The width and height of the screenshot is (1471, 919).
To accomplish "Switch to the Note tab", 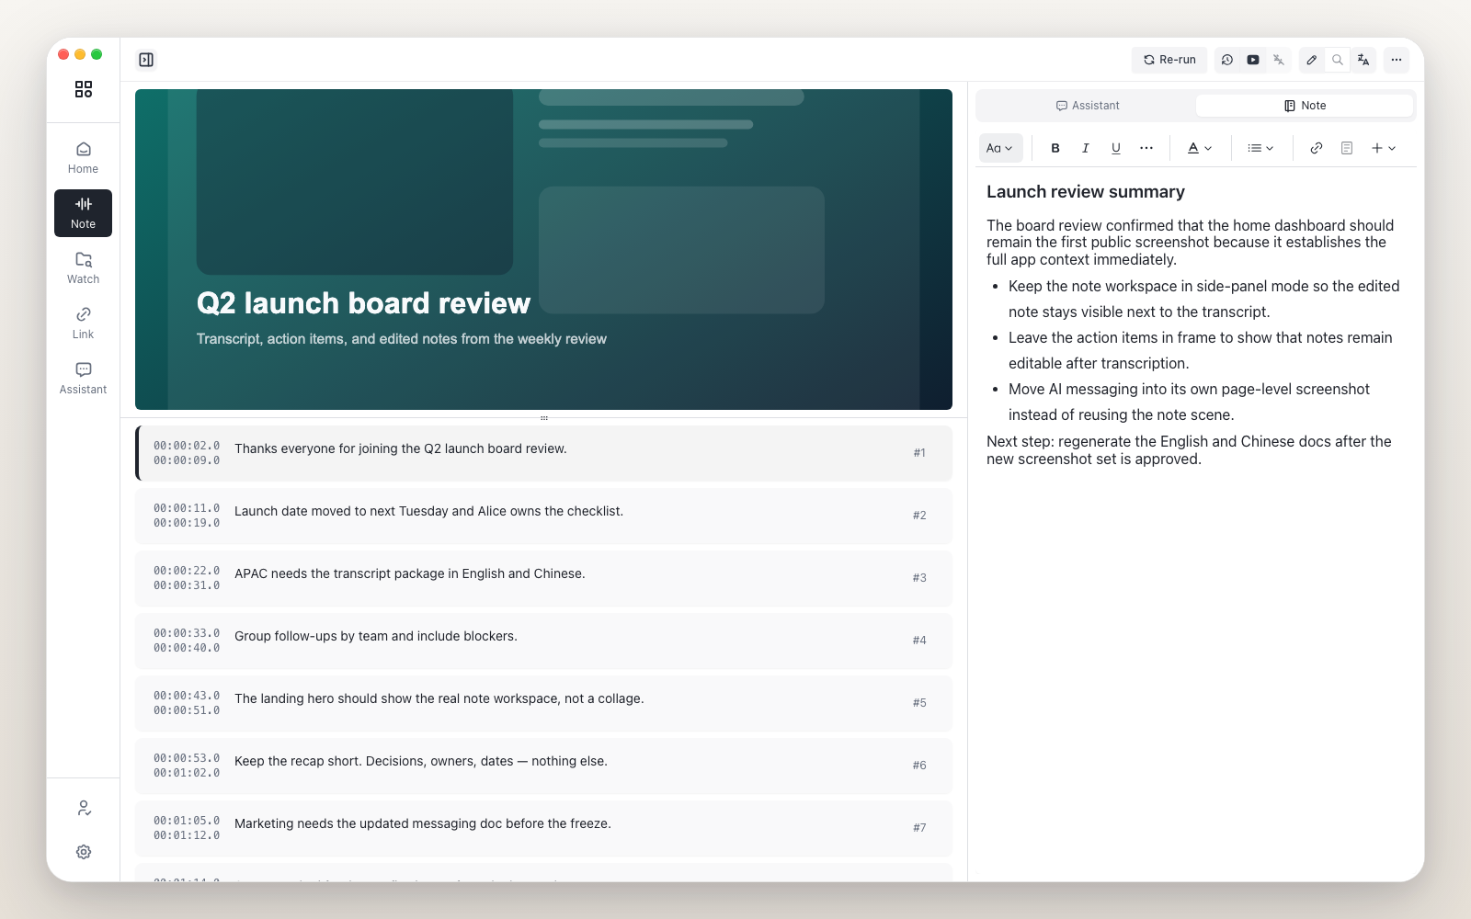I will click(1305, 106).
